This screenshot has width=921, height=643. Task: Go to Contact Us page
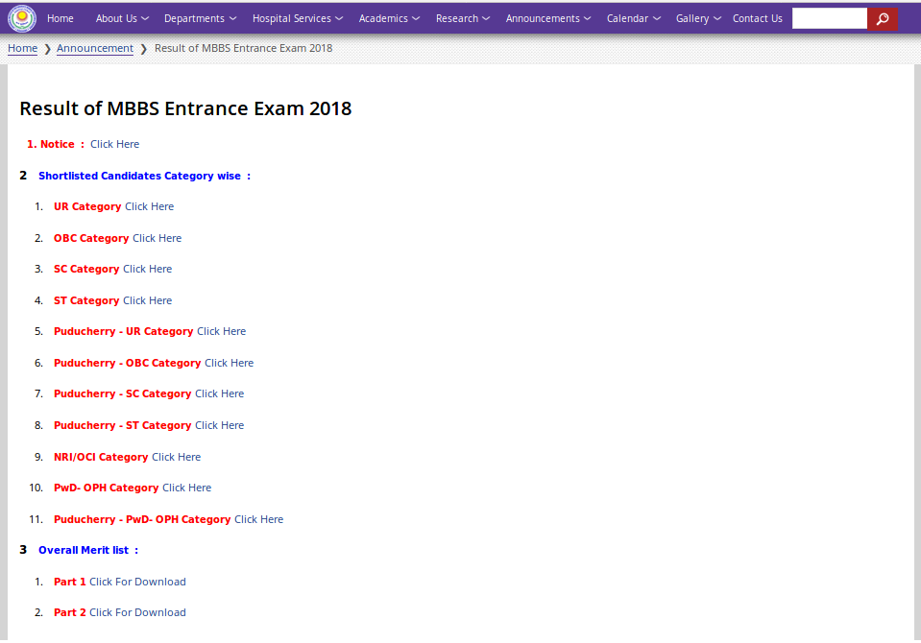757,19
